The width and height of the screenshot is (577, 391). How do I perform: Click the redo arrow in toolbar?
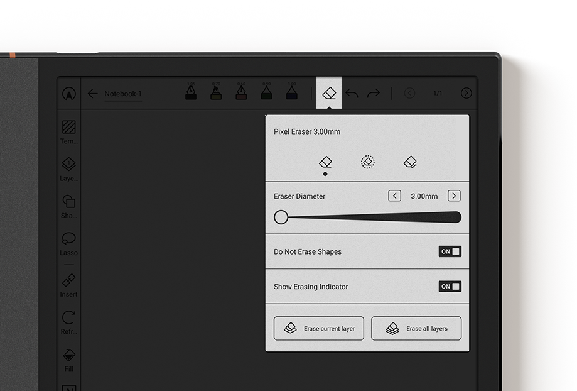[x=374, y=94]
